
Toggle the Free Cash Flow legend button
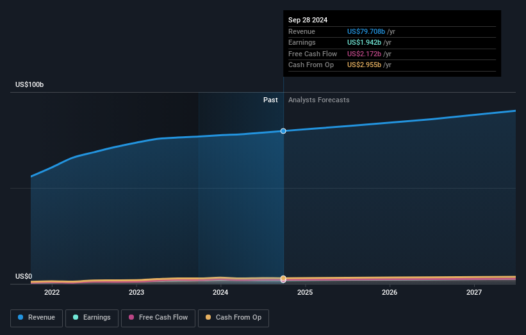point(158,318)
